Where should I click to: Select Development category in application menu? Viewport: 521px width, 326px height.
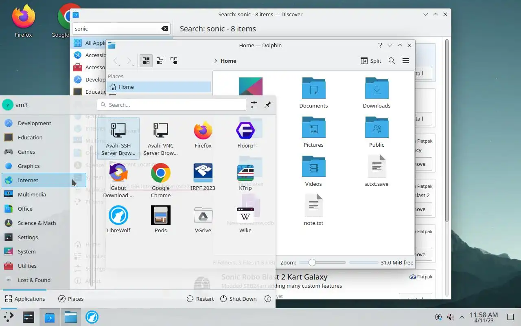tap(44, 123)
